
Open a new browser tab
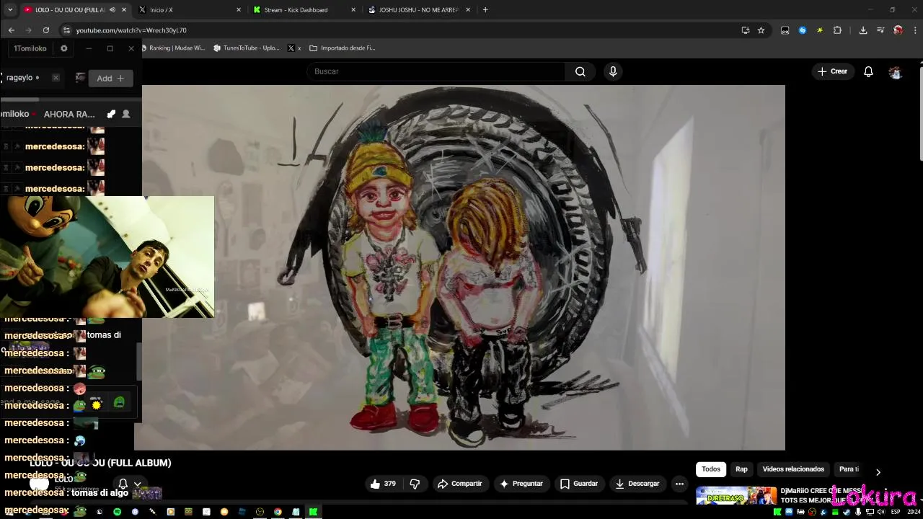click(x=485, y=10)
